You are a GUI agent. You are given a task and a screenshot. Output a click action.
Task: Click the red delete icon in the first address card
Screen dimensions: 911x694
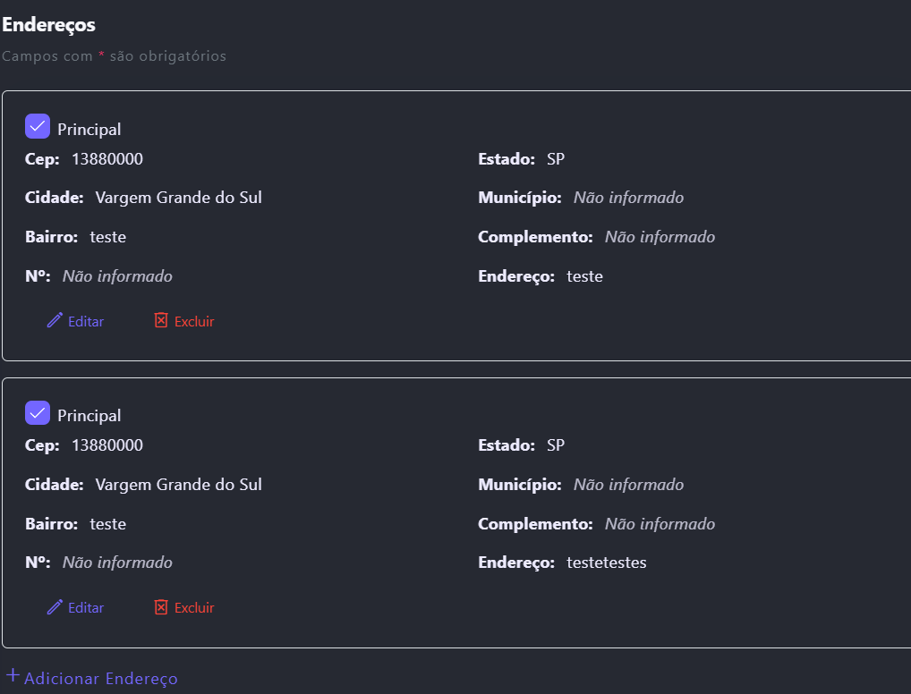161,320
